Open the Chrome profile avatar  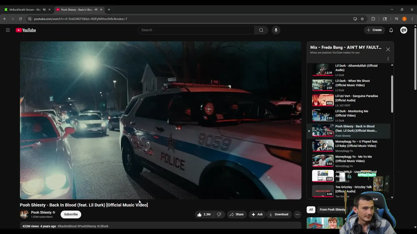[x=404, y=19]
